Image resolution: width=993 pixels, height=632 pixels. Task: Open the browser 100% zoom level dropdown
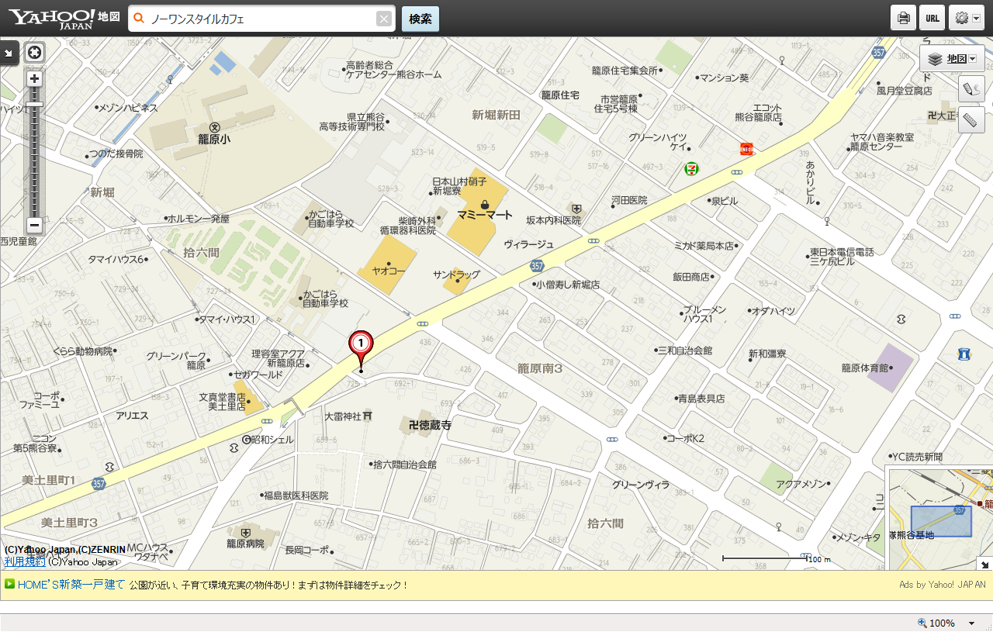click(x=971, y=623)
